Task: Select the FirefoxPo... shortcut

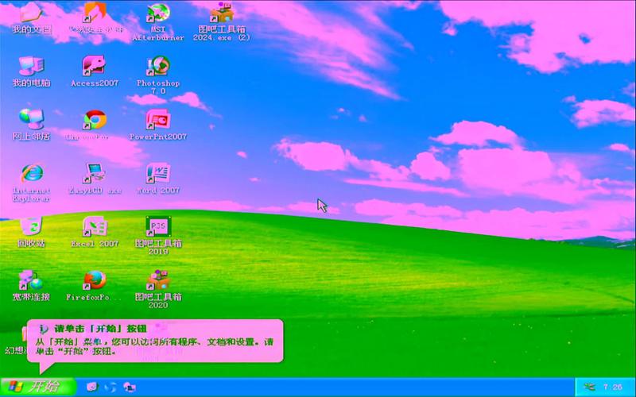Action: pyautogui.click(x=95, y=286)
